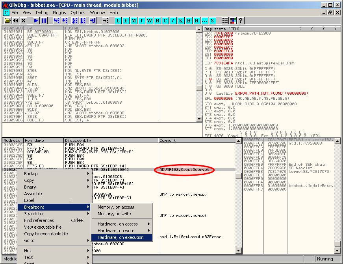The width and height of the screenshot is (343, 264).
Task: Open the Breakpoints 'B' window button
Action: click(x=189, y=20)
